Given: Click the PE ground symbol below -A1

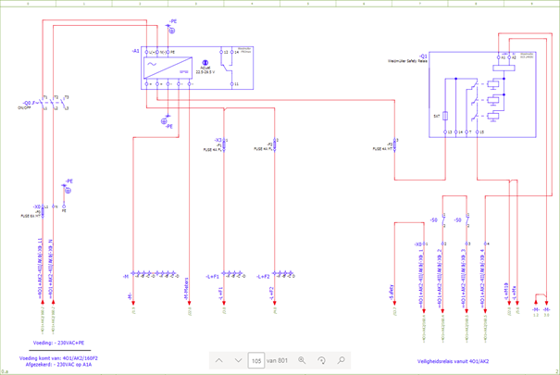Looking at the screenshot, I should pyautogui.click(x=166, y=119).
